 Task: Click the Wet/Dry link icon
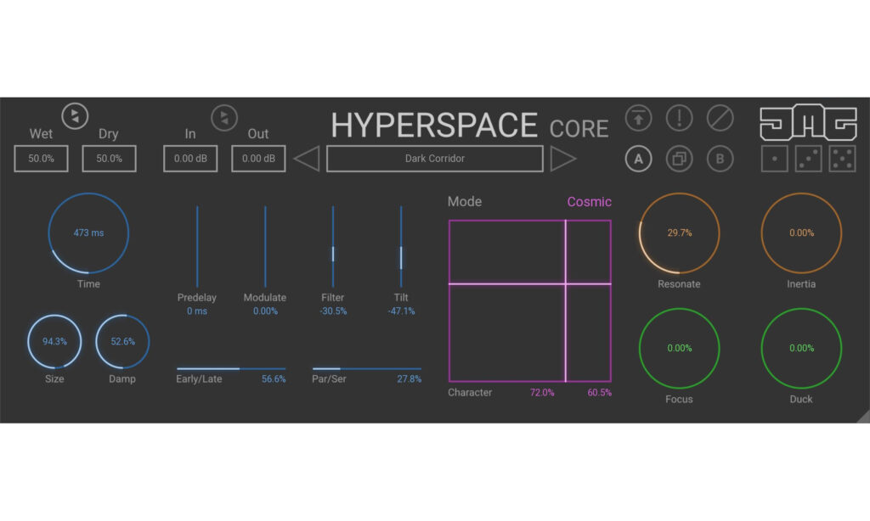pyautogui.click(x=75, y=116)
